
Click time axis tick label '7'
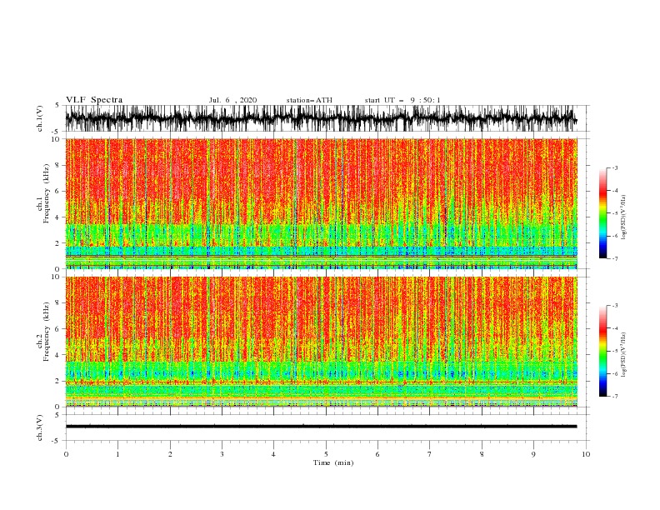pos(430,454)
